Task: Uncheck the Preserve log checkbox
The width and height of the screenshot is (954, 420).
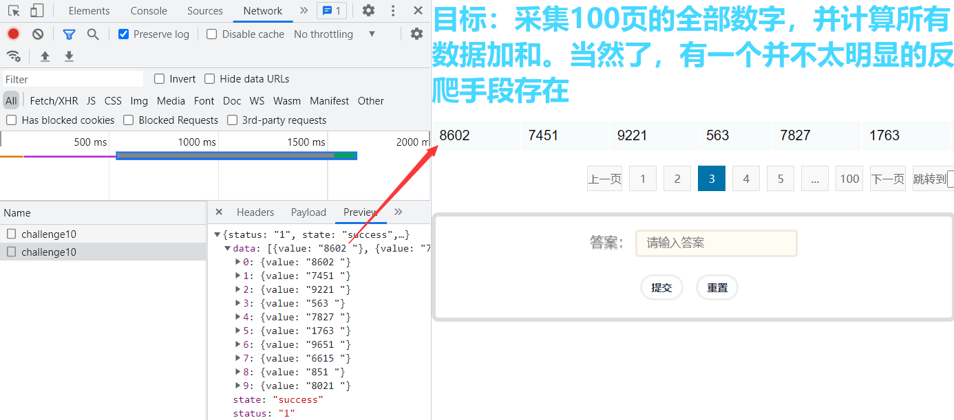Action: point(124,34)
